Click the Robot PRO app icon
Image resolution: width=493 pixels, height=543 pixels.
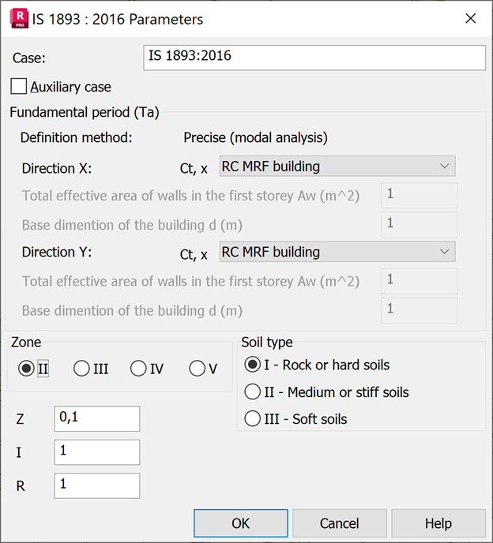[17, 18]
